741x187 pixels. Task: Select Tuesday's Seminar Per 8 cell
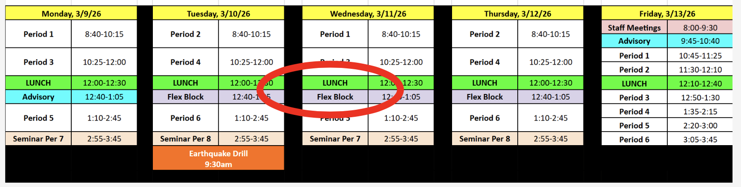185,139
